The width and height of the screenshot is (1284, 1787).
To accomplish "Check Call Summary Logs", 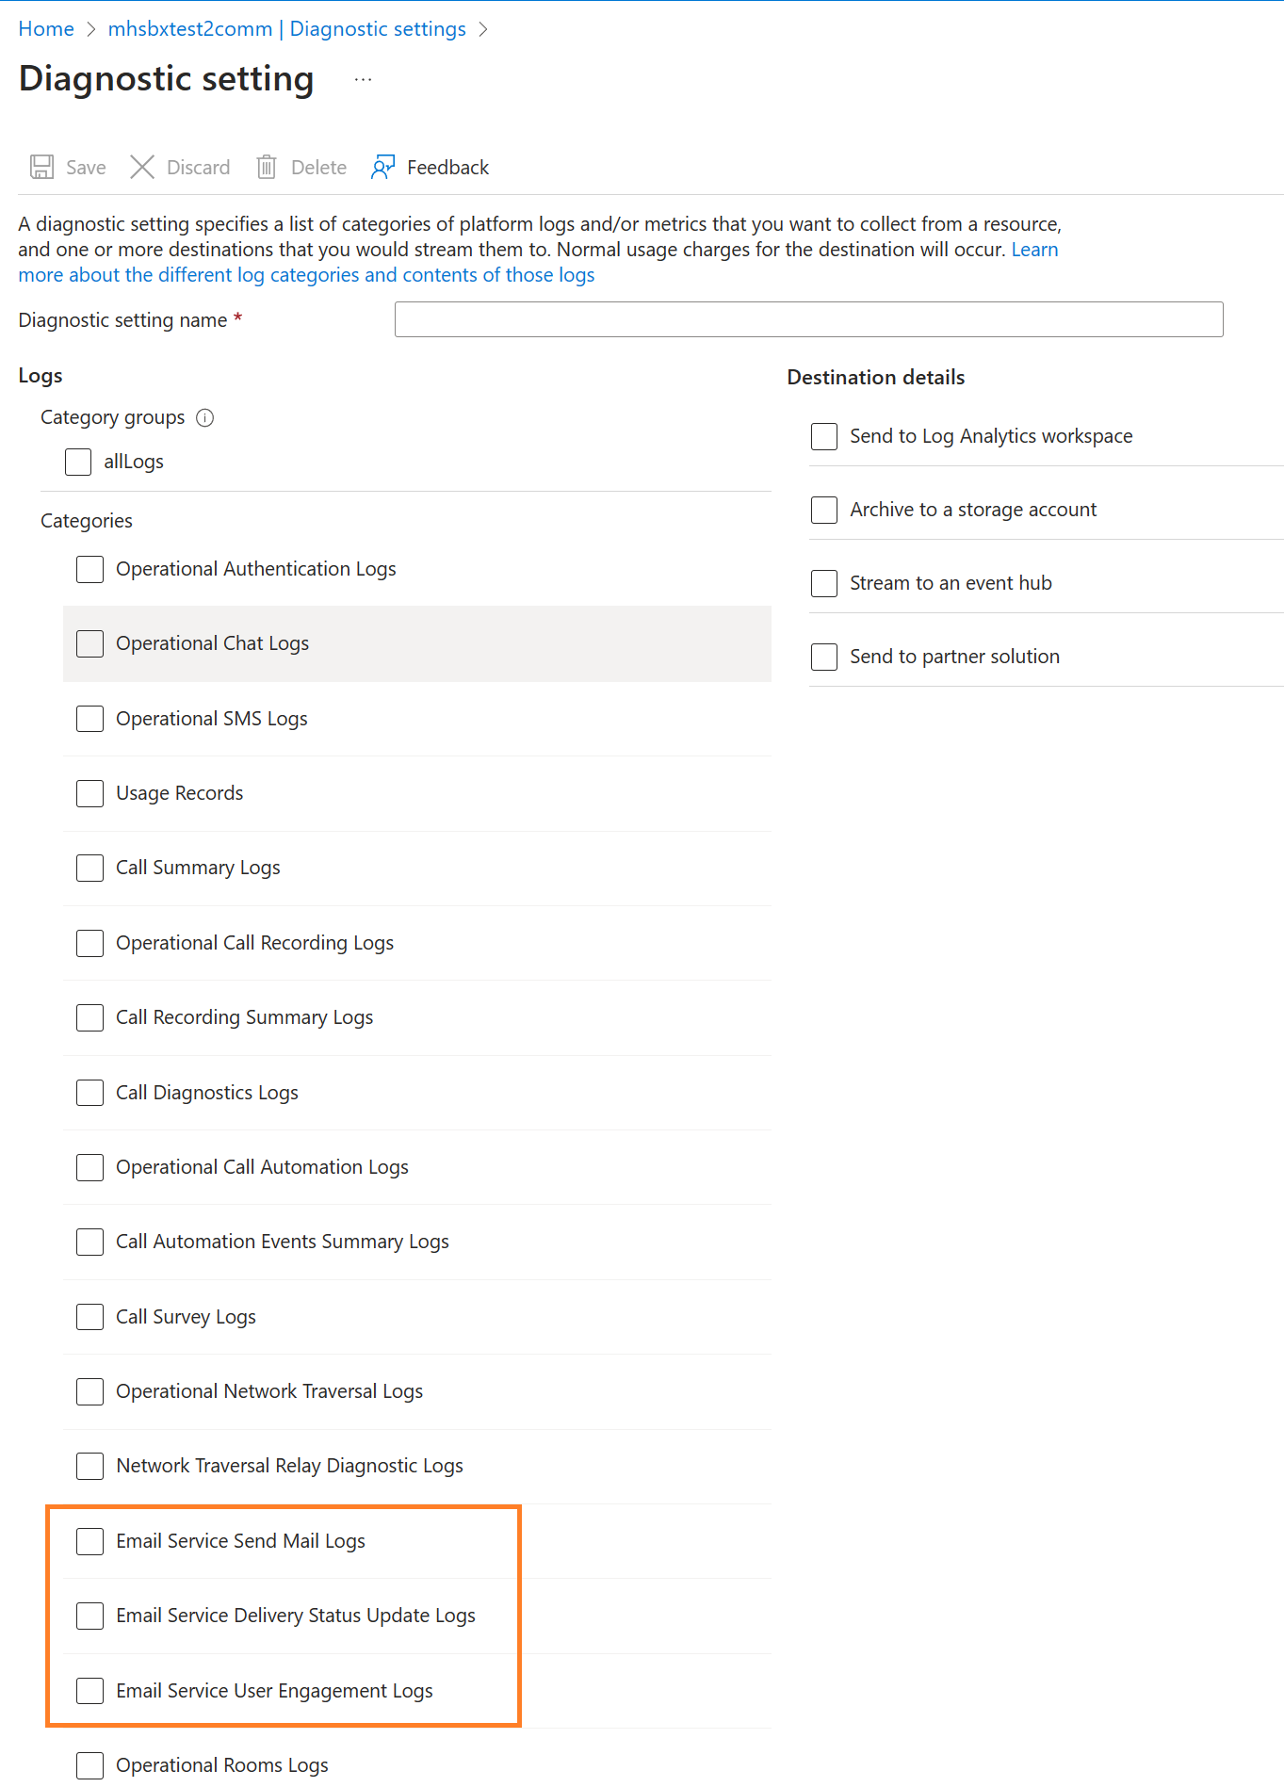I will [89, 868].
